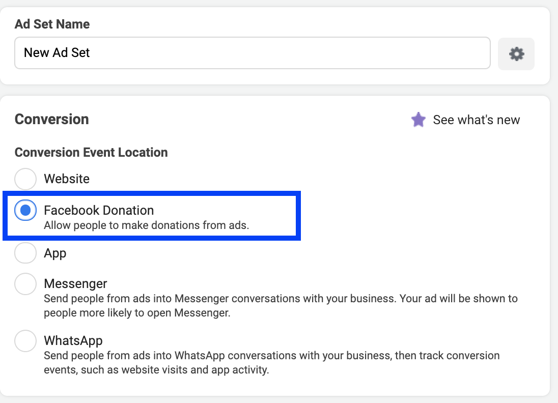The image size is (558, 403).
Task: Click the Facebook Donation option label
Action: (99, 210)
